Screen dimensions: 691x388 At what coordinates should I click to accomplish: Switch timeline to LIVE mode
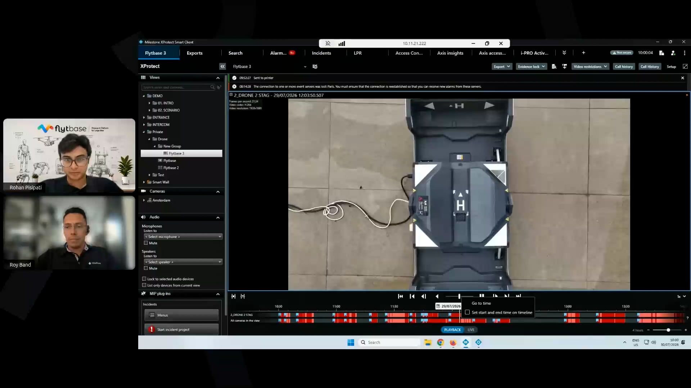tap(471, 330)
